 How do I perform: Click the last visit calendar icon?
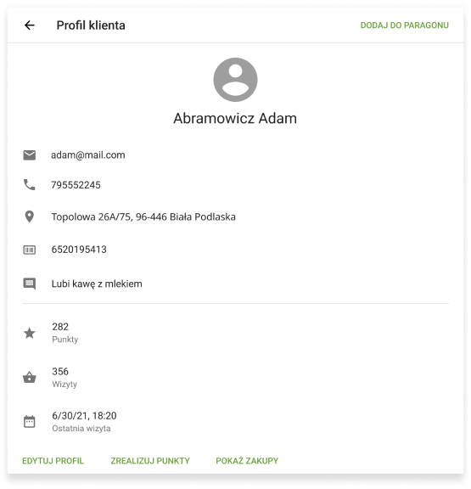(30, 421)
